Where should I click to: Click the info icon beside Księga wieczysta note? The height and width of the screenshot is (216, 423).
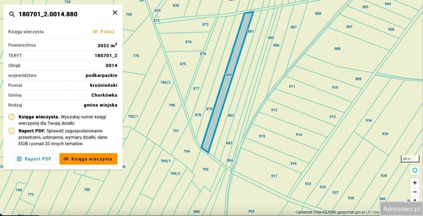point(12,117)
